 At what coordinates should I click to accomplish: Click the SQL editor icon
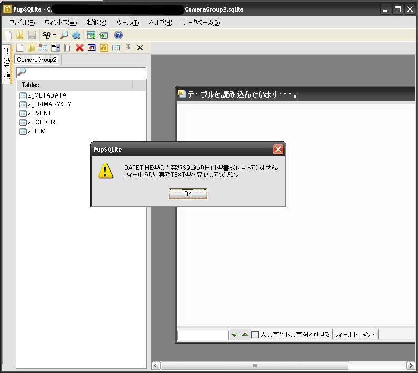[47, 35]
